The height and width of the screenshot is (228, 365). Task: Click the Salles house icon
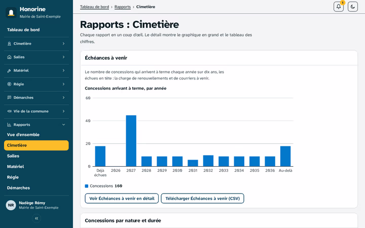[9, 57]
